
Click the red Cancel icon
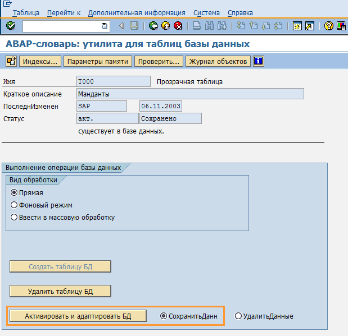pyautogui.click(x=178, y=26)
